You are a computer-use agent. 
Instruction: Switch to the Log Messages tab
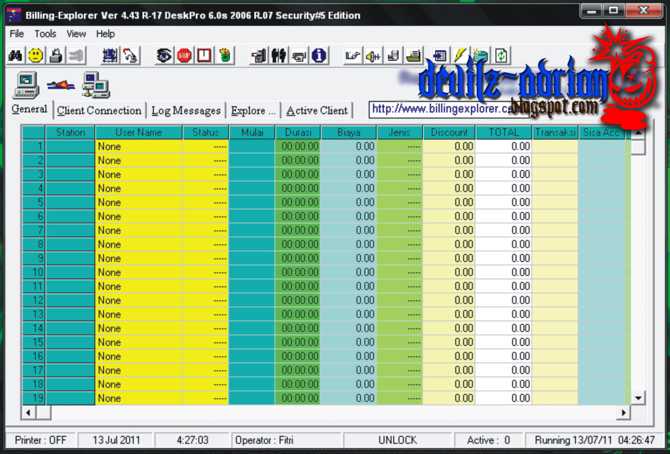(x=186, y=111)
